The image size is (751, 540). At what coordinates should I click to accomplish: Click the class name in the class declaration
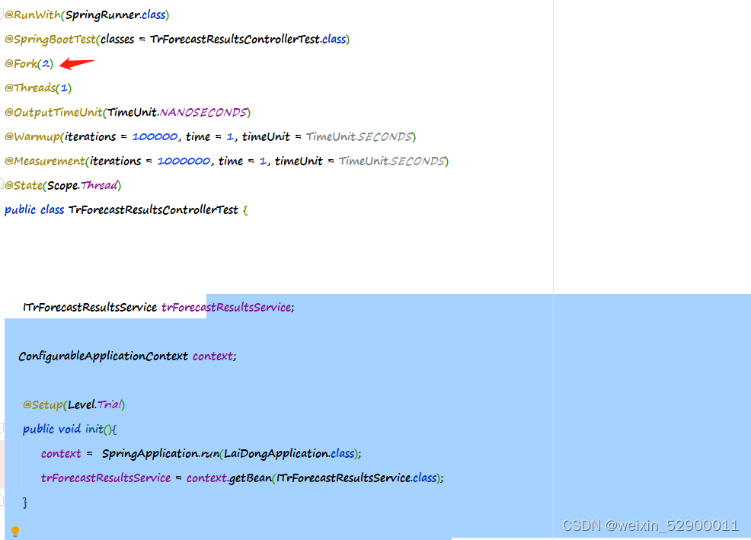(153, 210)
